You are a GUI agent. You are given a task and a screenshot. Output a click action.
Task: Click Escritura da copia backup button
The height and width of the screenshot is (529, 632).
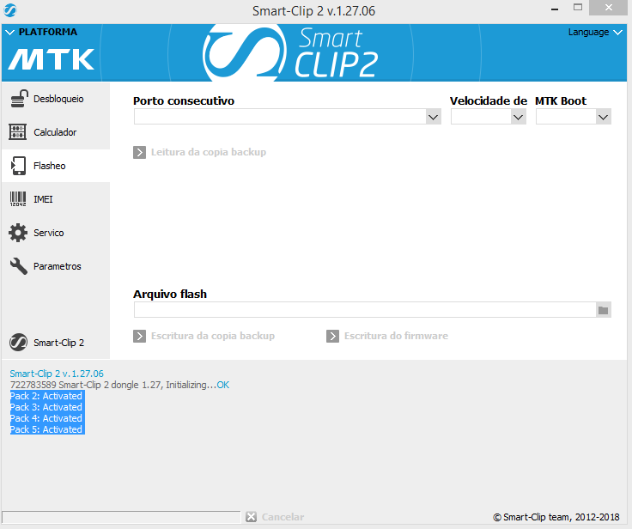[x=204, y=336]
